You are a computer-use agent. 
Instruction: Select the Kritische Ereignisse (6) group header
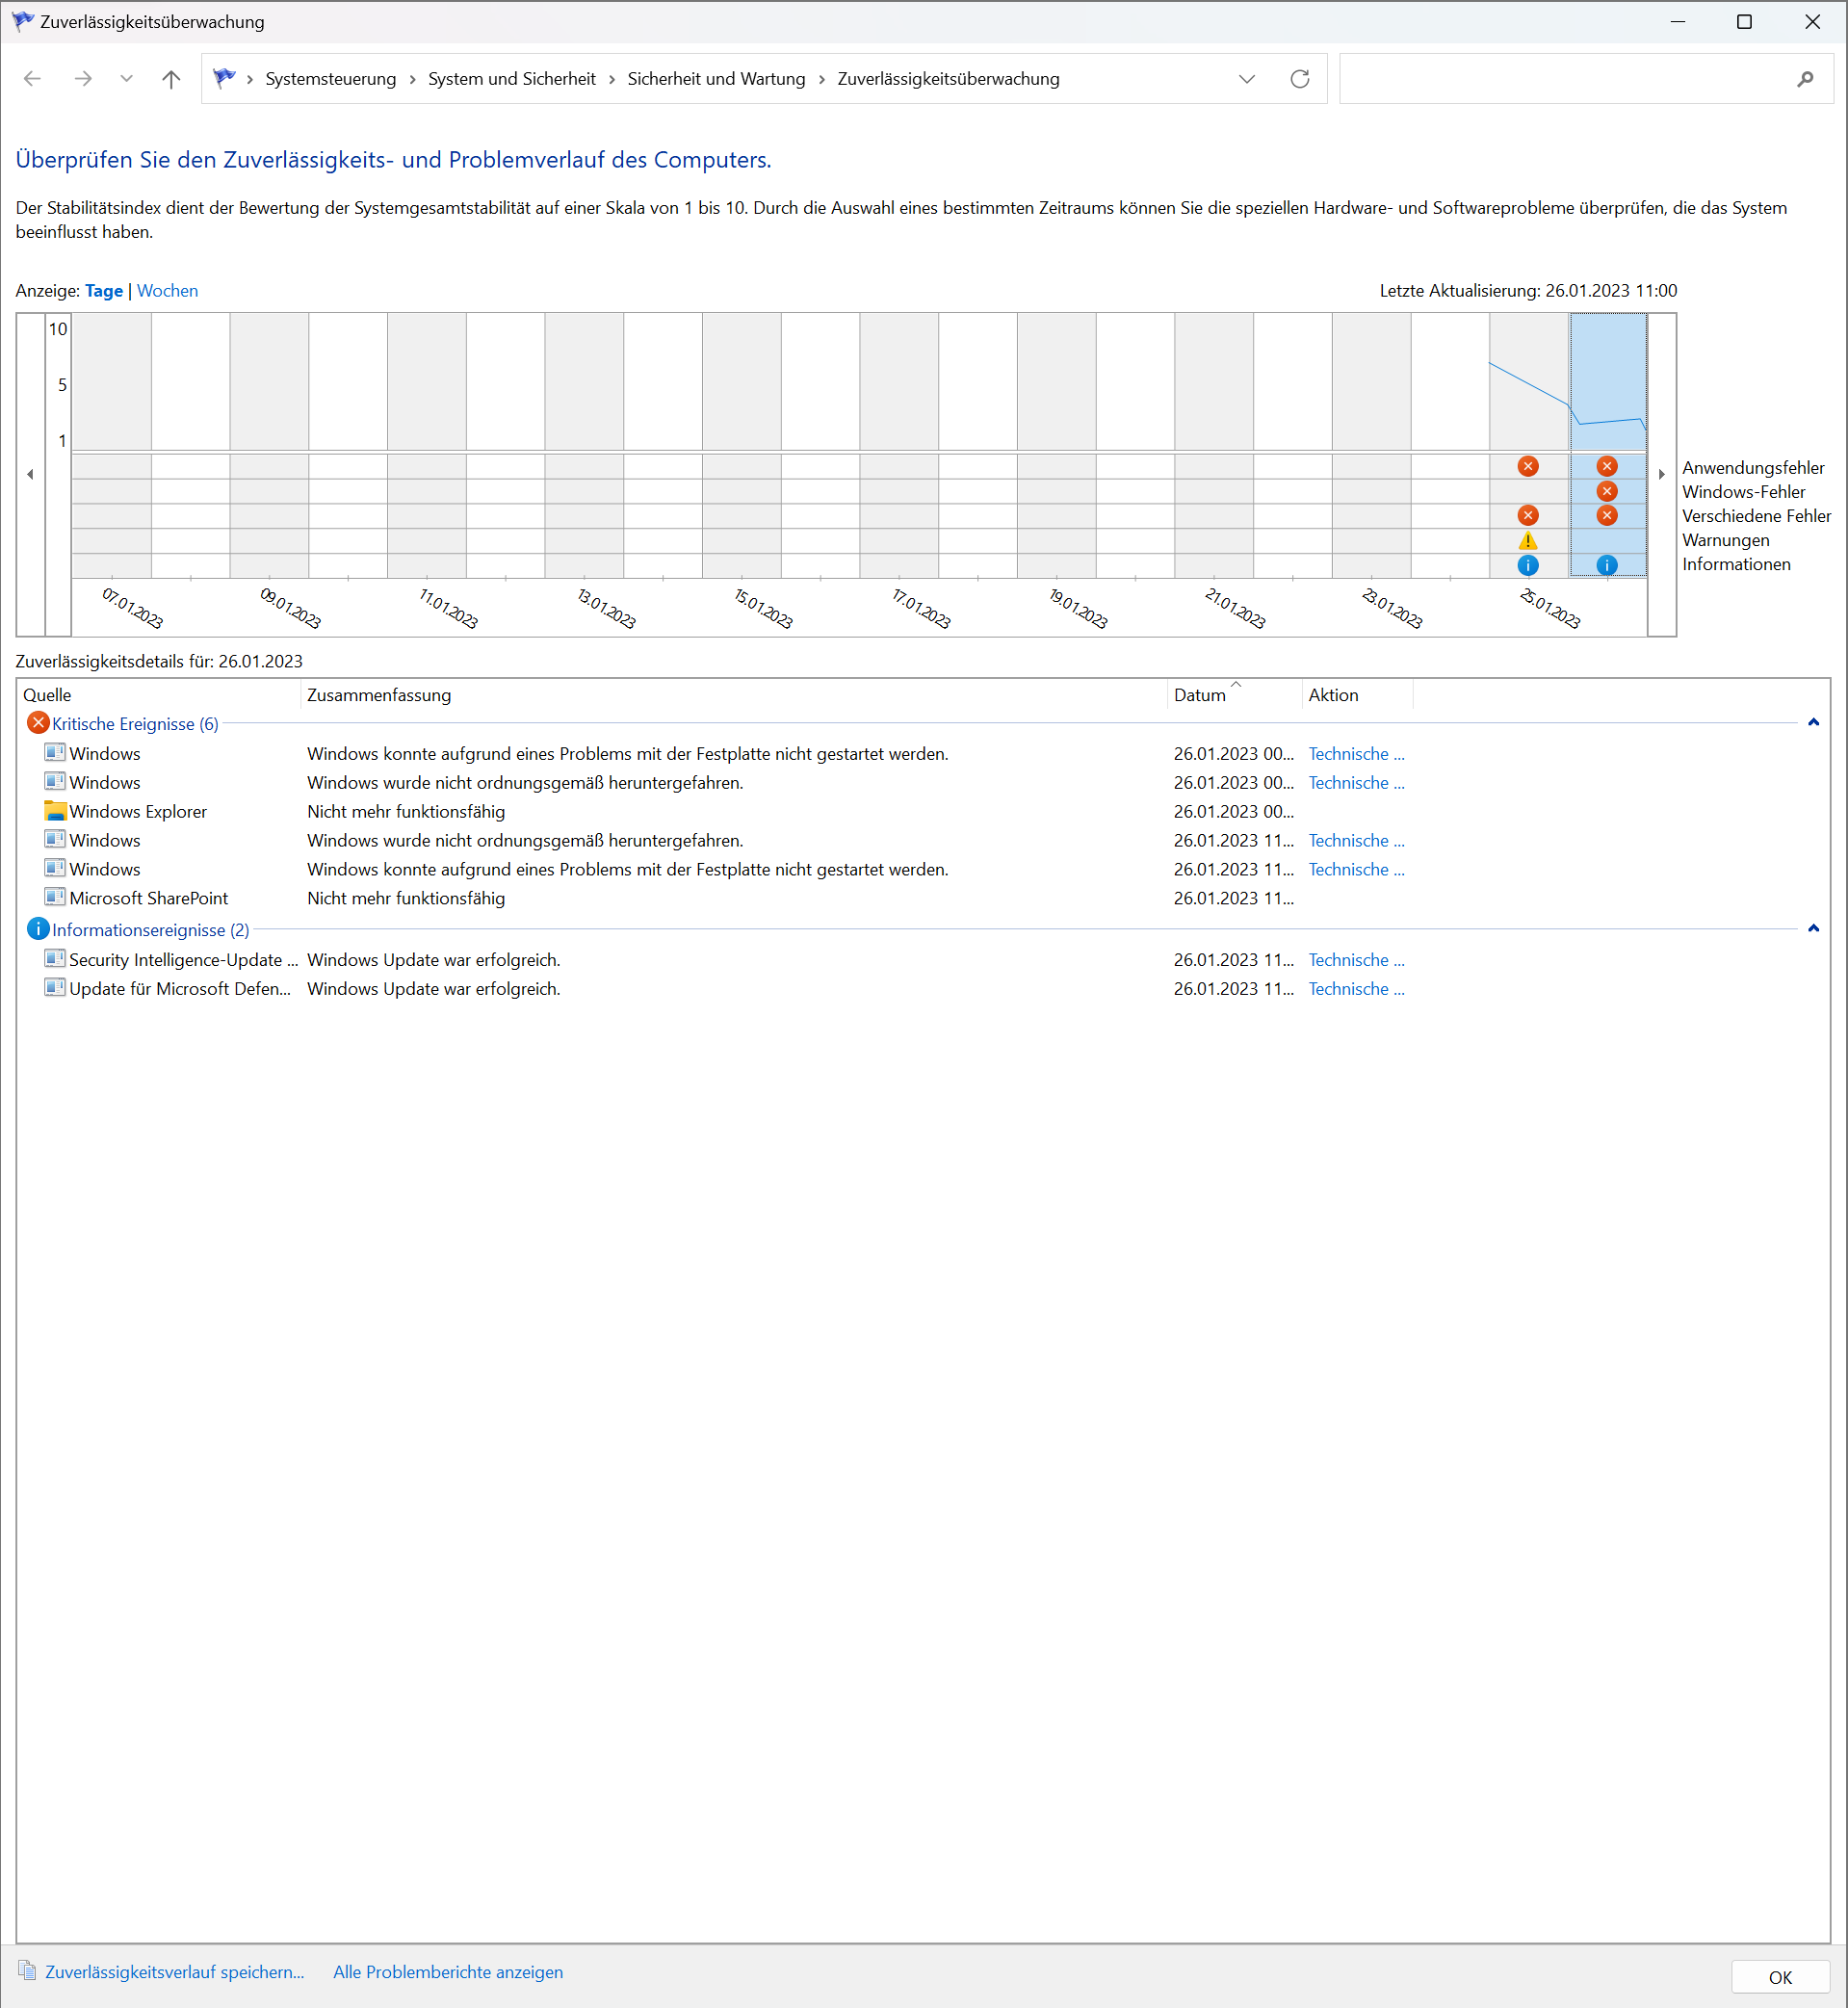click(x=135, y=724)
